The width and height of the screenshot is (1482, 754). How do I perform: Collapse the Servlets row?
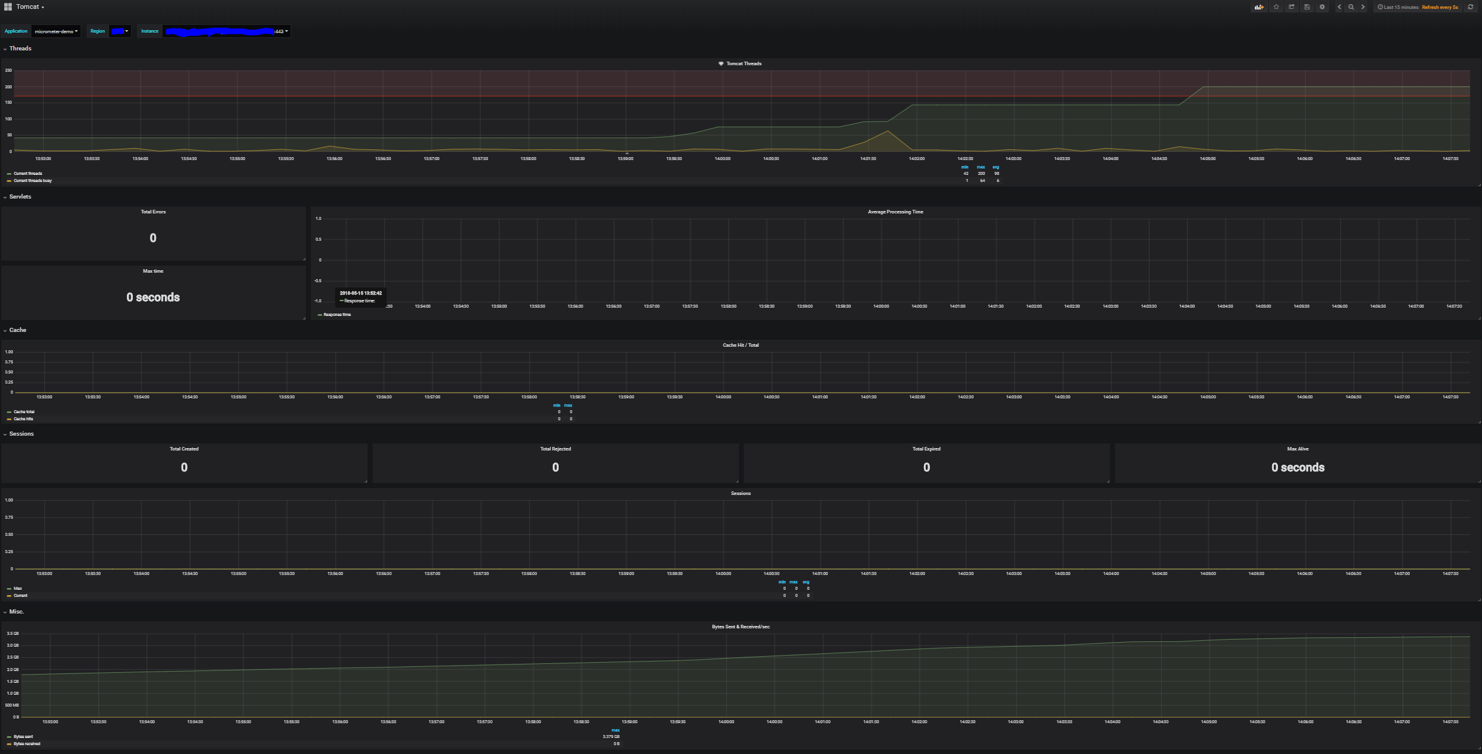coord(20,197)
